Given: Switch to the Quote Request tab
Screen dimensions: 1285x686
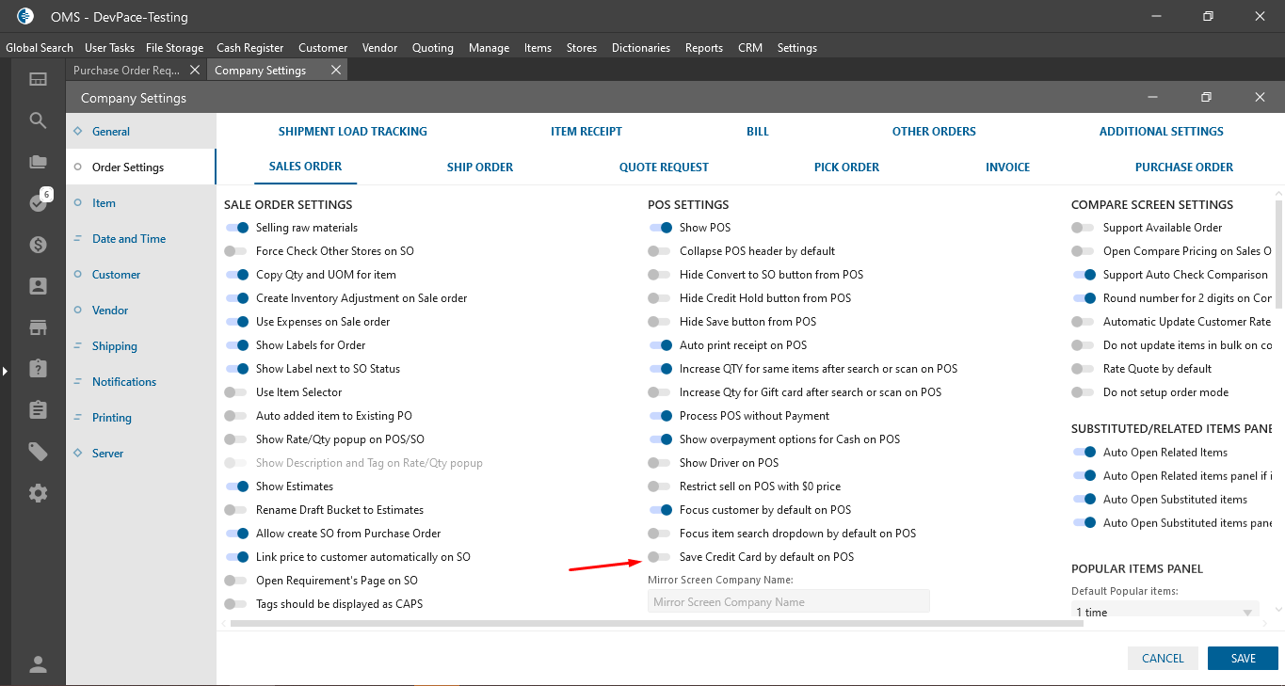Looking at the screenshot, I should pos(664,168).
